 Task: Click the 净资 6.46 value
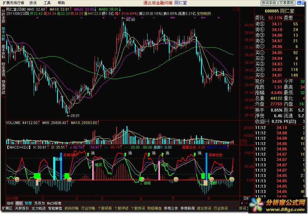278,116
